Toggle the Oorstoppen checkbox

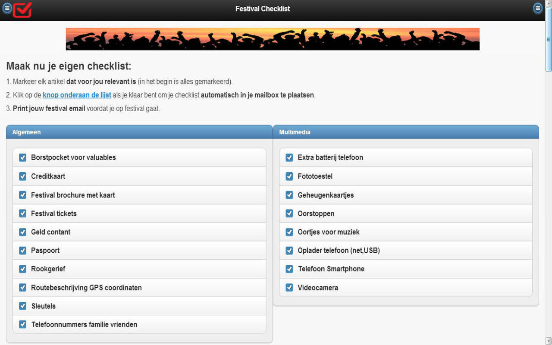pyautogui.click(x=289, y=213)
